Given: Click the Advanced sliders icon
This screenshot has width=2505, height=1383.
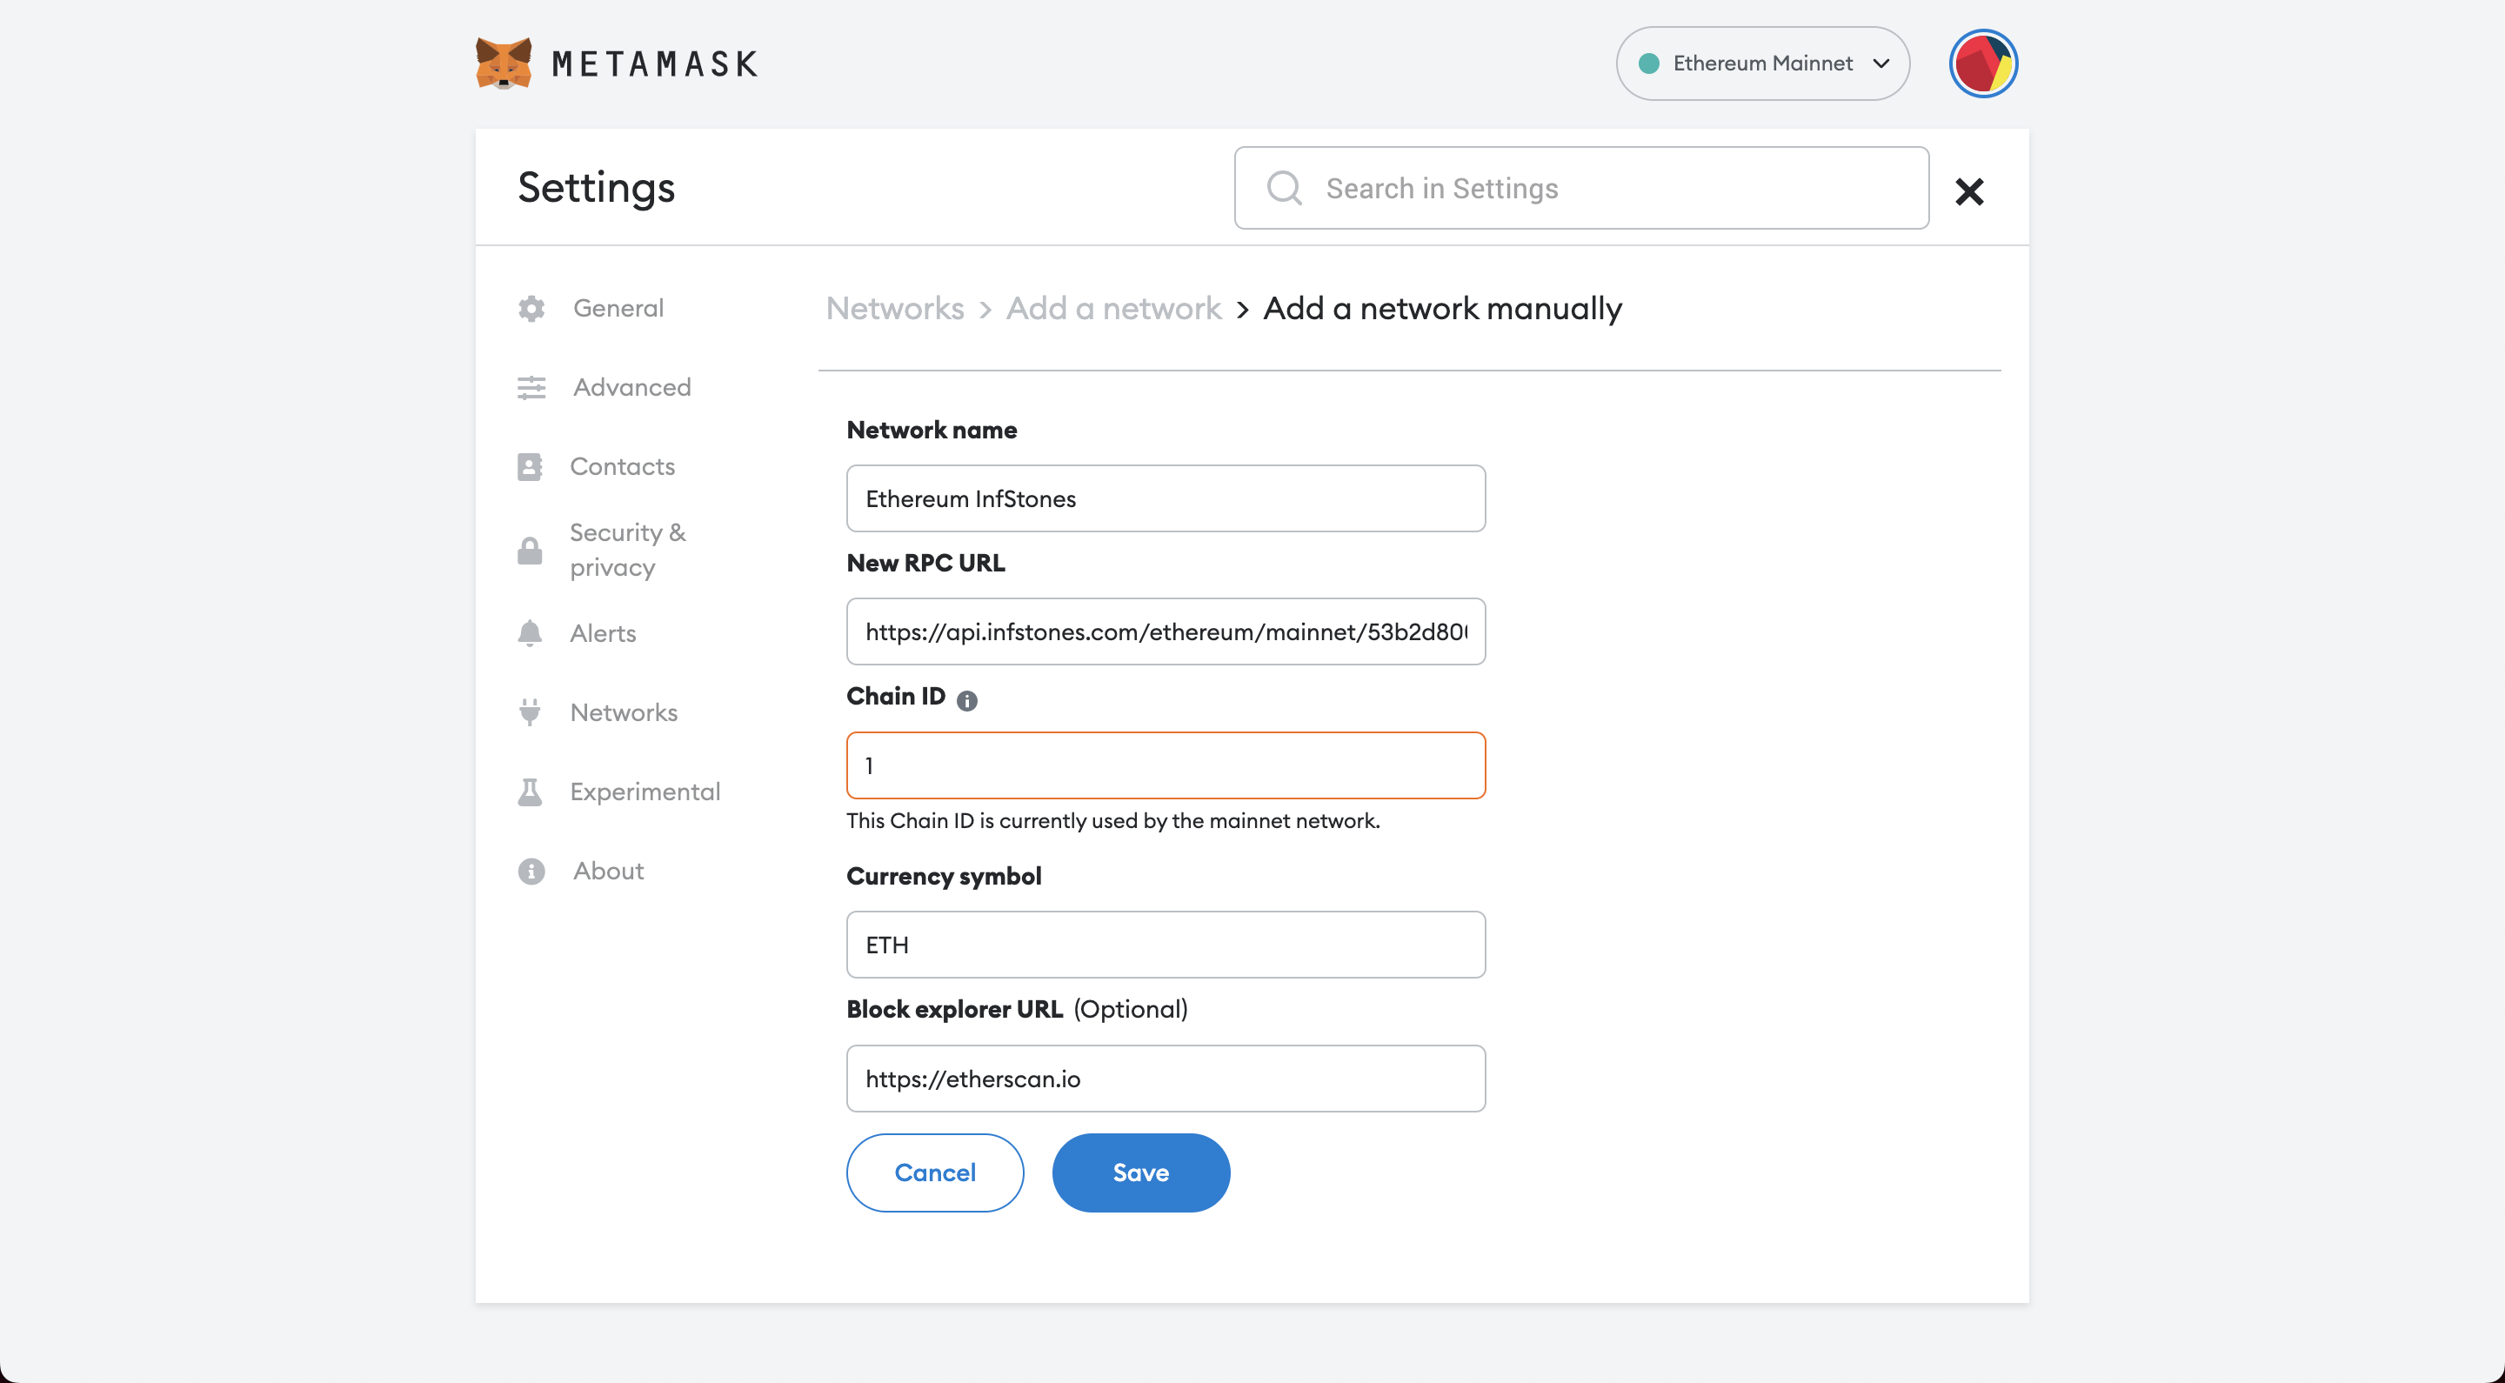Looking at the screenshot, I should pyautogui.click(x=531, y=387).
